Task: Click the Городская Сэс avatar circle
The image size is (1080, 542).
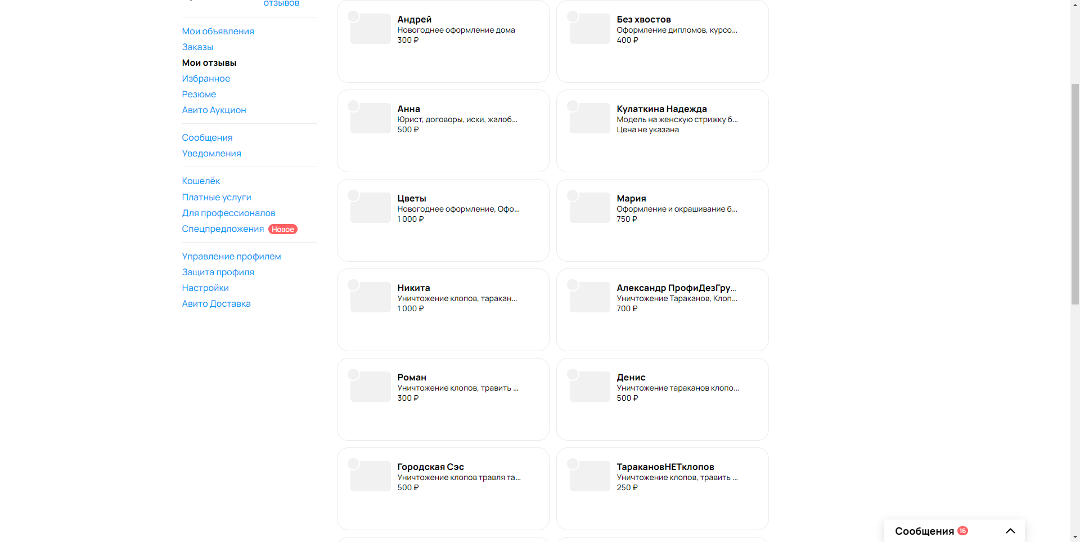Action: 353,464
